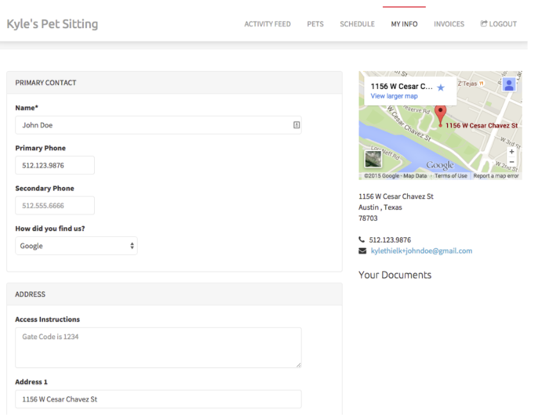Focus the Primary Phone field
The image size is (534, 416).
56,167
